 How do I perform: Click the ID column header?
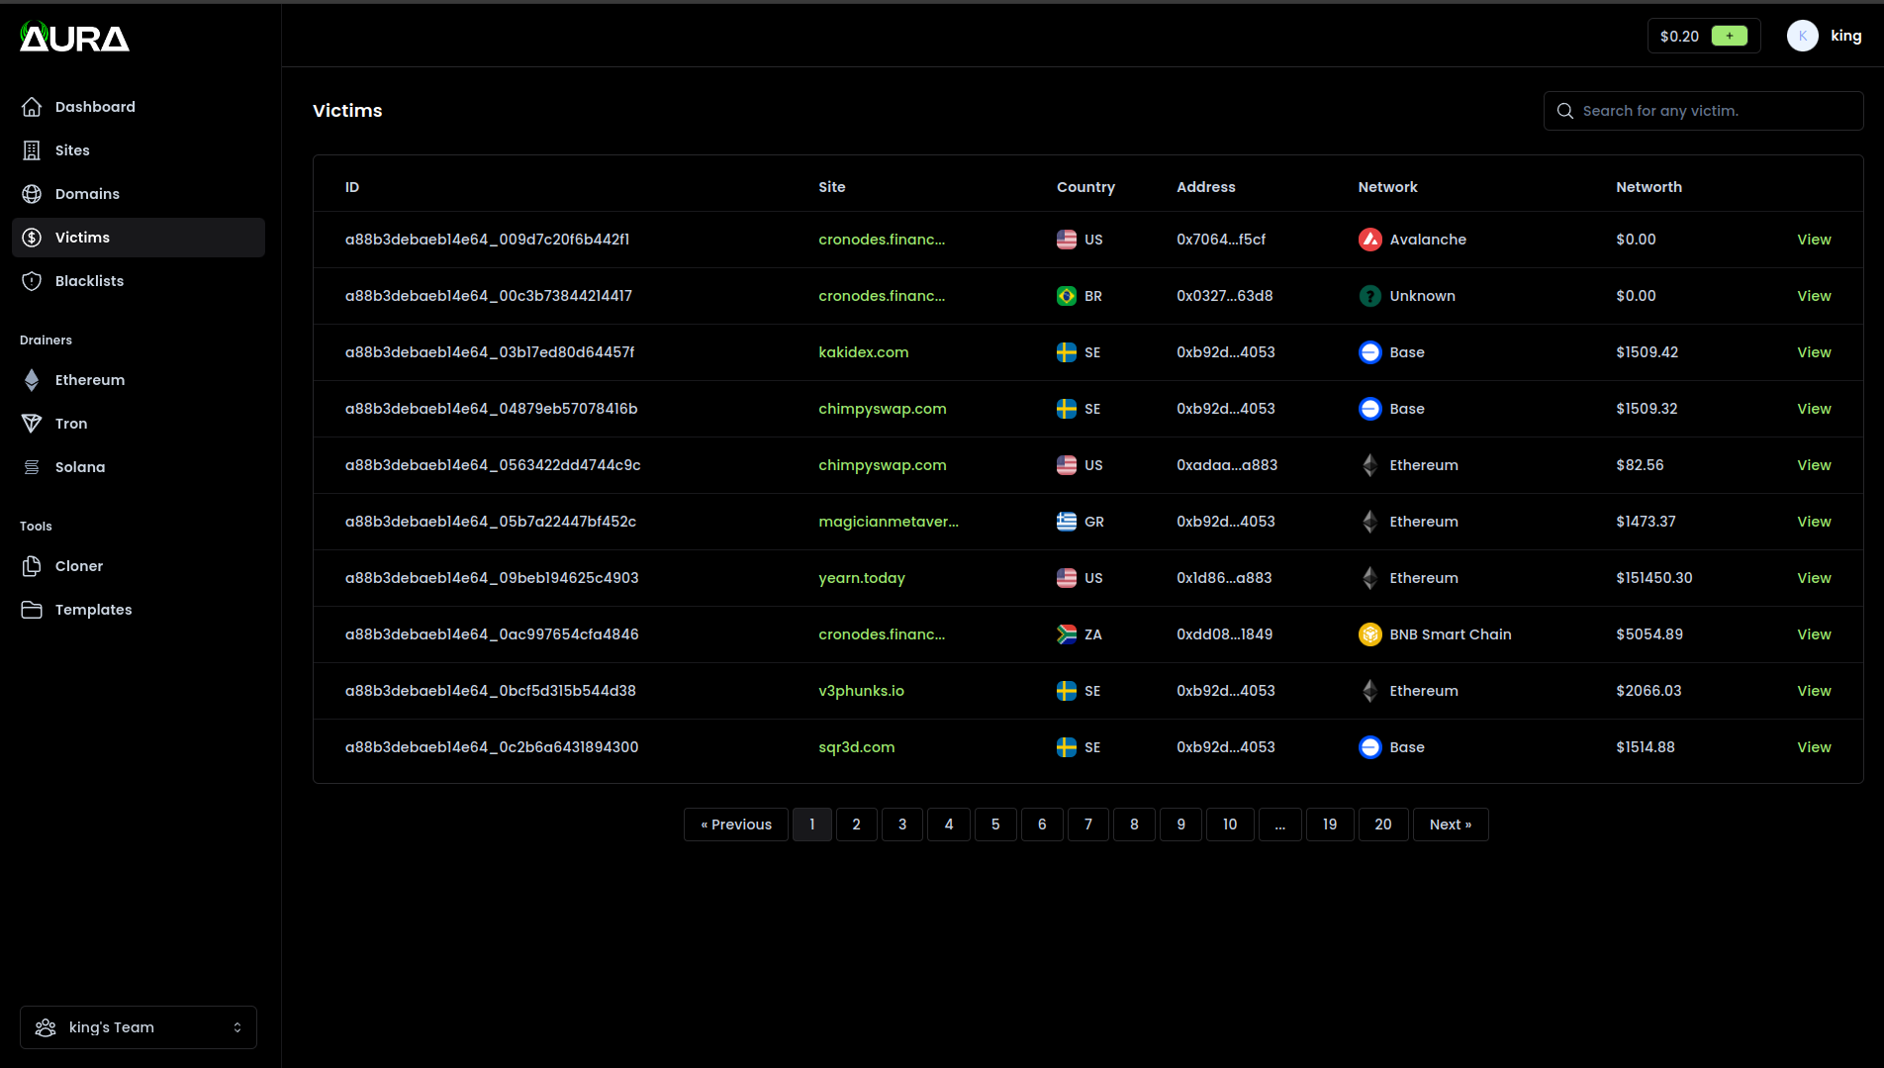[352, 187]
